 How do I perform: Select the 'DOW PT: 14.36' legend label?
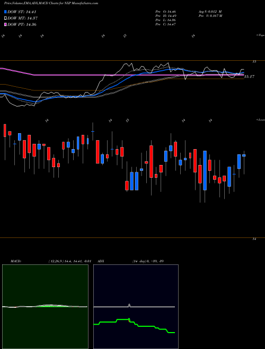point(22,24)
